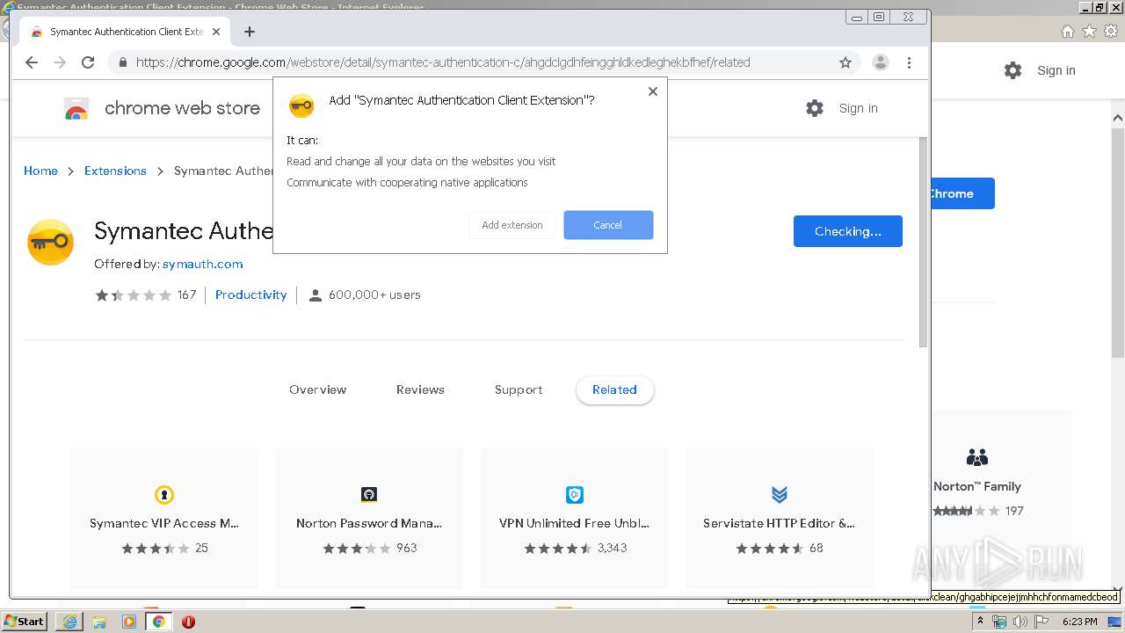Open Internet Explorer favorites star
The image size is (1125, 633).
pyautogui.click(x=1089, y=31)
